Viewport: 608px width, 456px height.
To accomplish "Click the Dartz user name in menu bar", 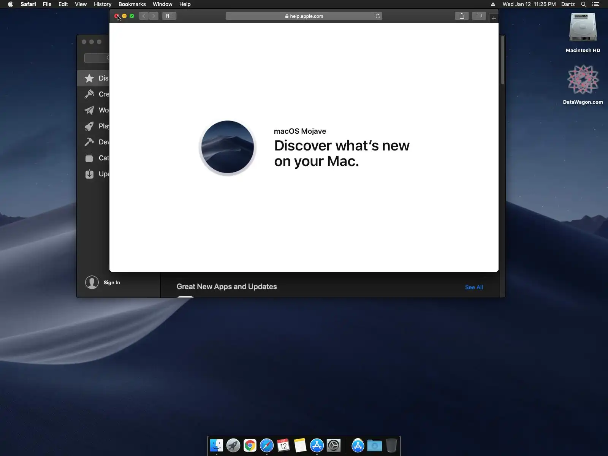I will [x=568, y=4].
